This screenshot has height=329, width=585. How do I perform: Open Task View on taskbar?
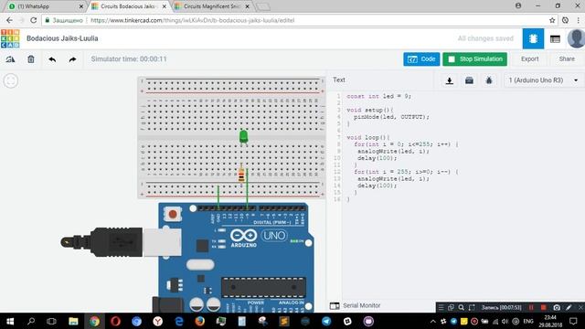tap(51, 321)
